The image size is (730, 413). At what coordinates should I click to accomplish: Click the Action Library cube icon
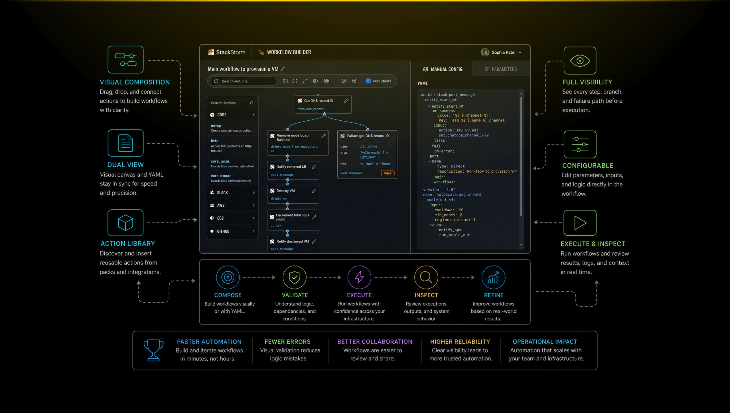(x=125, y=222)
